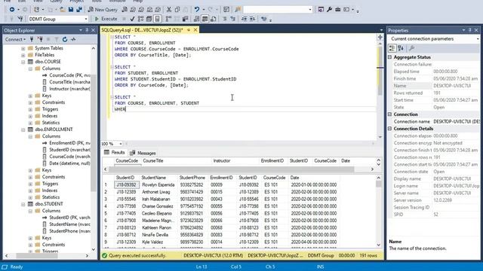Collapse Aggregate Status section in Properties

(390, 57)
